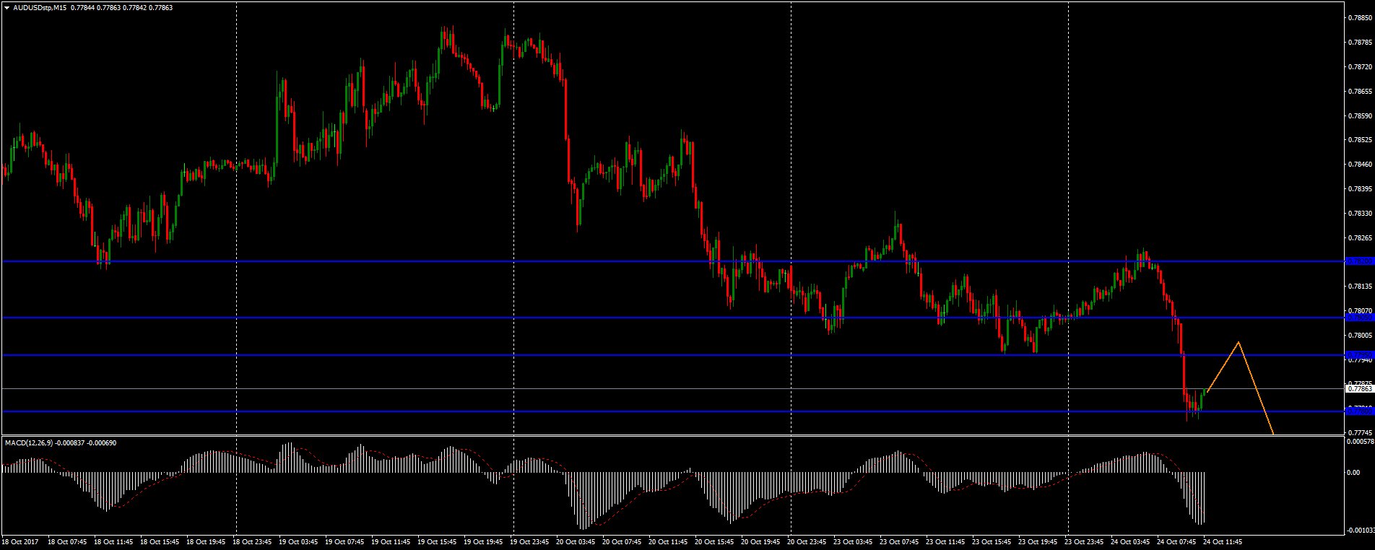Click the 23 Oct 15:45 time label
Image resolution: width=1375 pixels, height=550 pixels.
coord(991,541)
